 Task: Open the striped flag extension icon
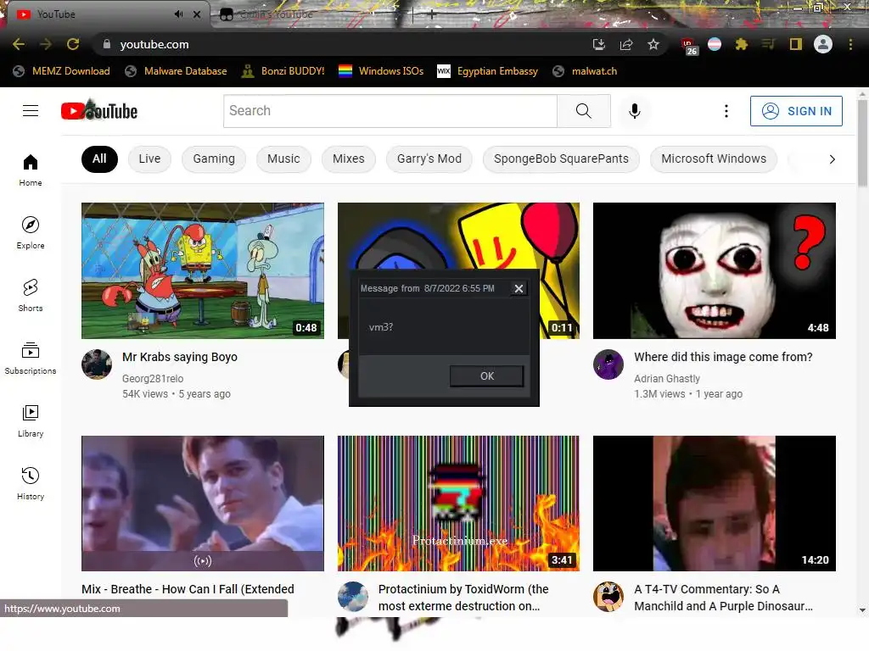coord(715,44)
